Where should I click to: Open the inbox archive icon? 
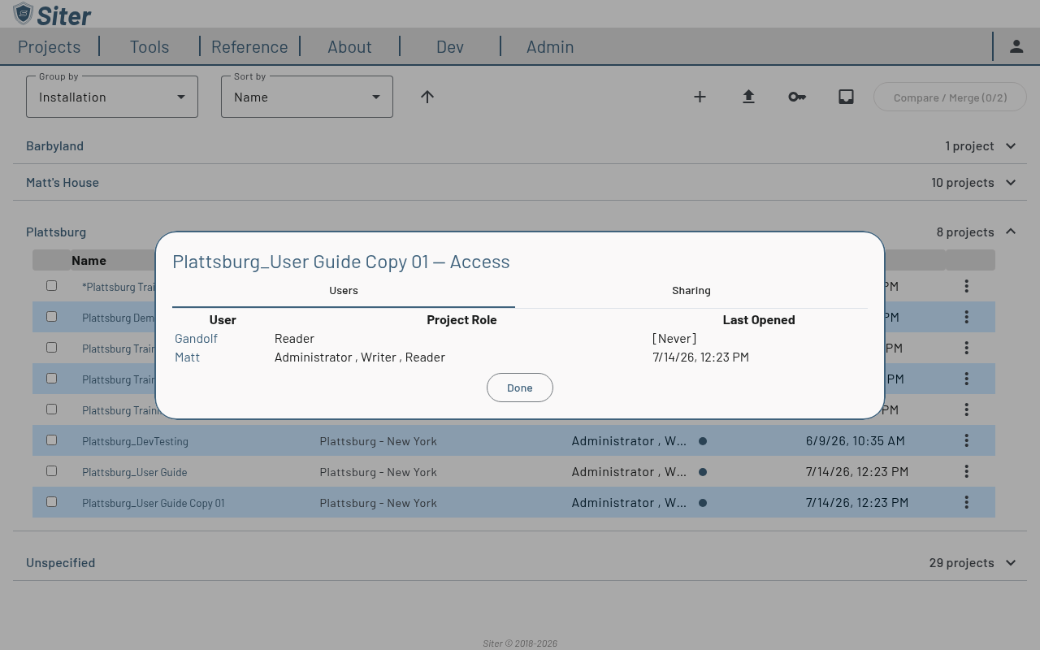pyautogui.click(x=846, y=97)
